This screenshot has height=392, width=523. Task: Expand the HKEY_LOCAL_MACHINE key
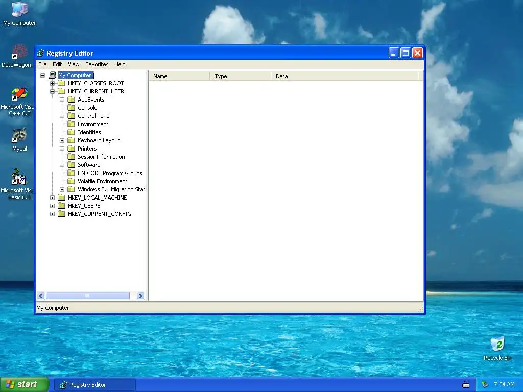tap(53, 198)
